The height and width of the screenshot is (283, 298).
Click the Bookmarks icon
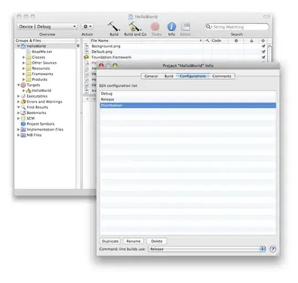[23, 113]
